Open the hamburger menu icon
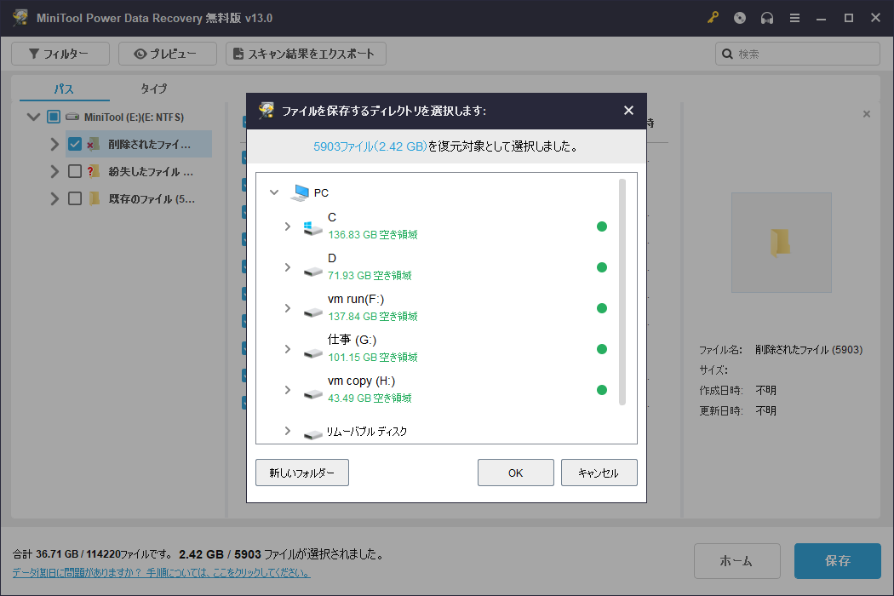Viewport: 894px width, 596px height. pos(794,18)
